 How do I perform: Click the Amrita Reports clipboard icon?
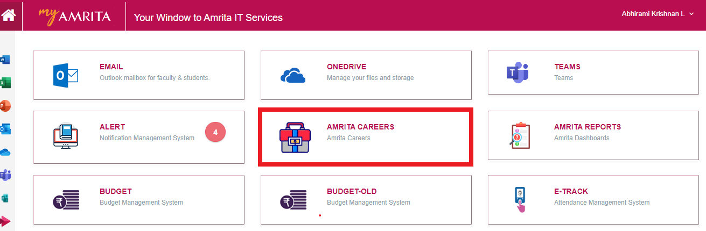tap(519, 136)
